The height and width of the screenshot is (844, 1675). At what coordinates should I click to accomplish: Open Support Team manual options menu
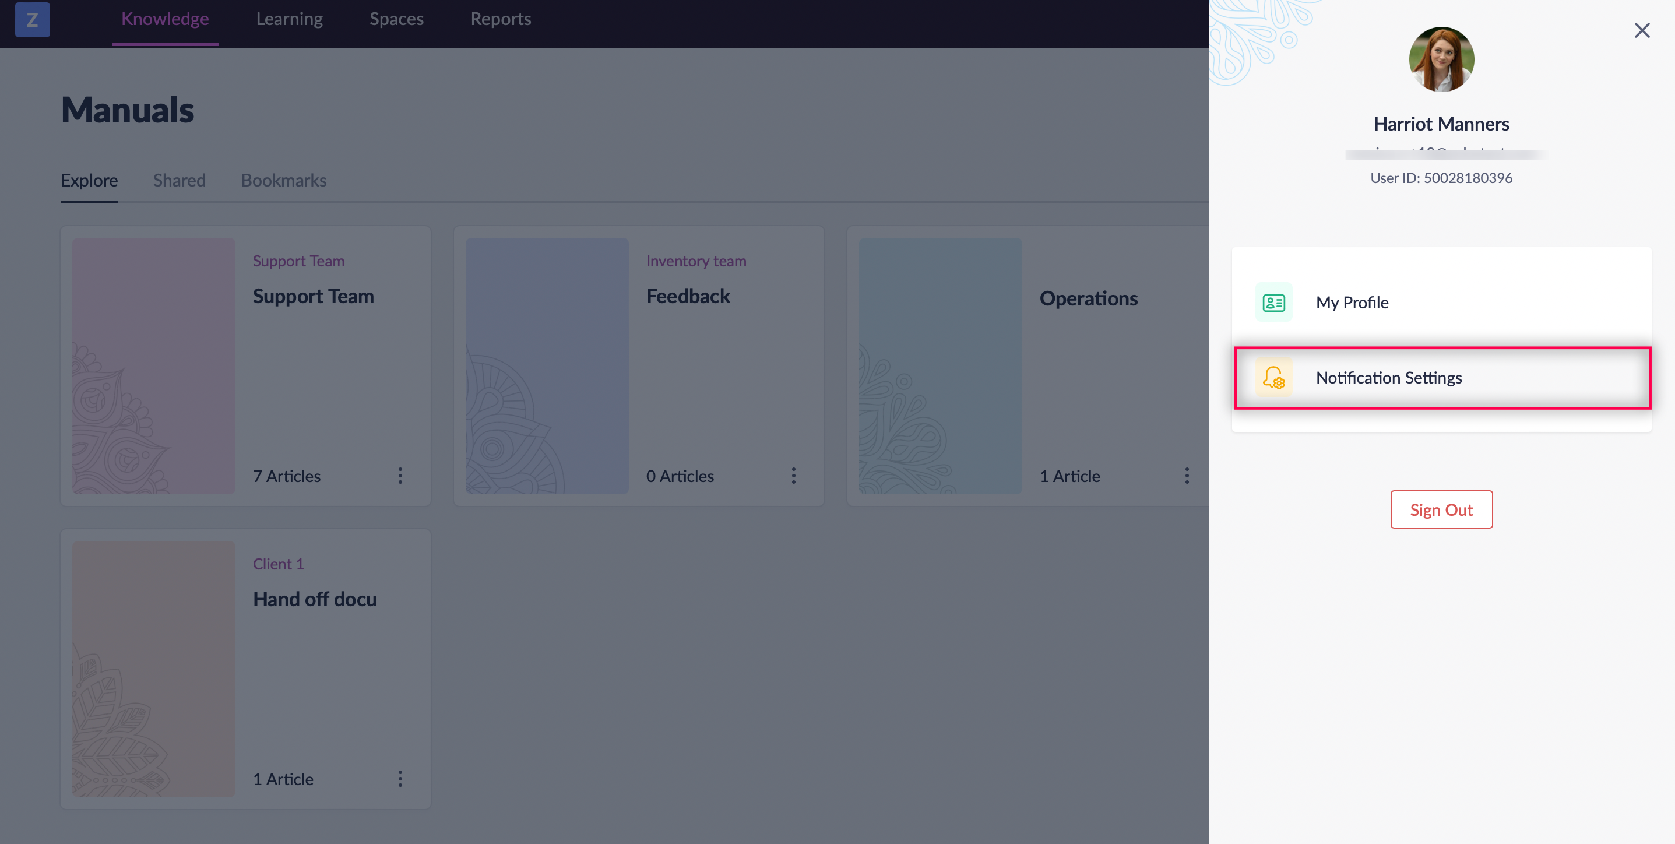point(400,476)
